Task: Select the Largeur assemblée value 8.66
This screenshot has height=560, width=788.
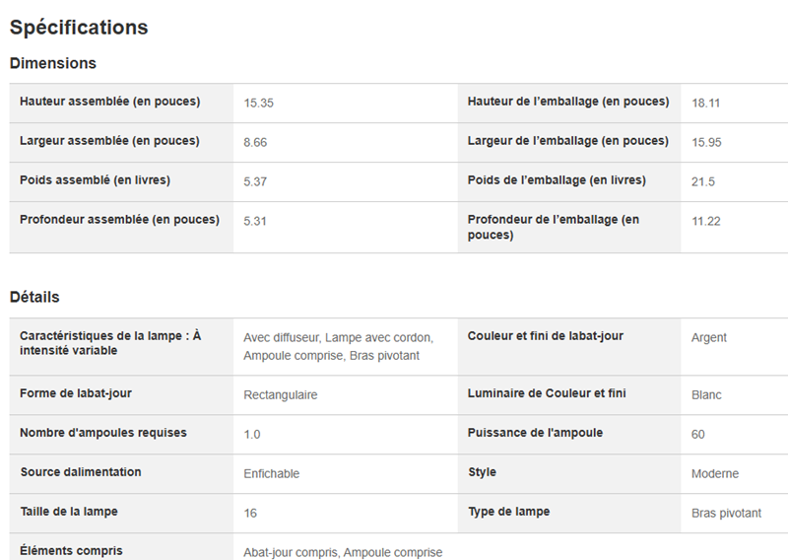Action: [255, 142]
